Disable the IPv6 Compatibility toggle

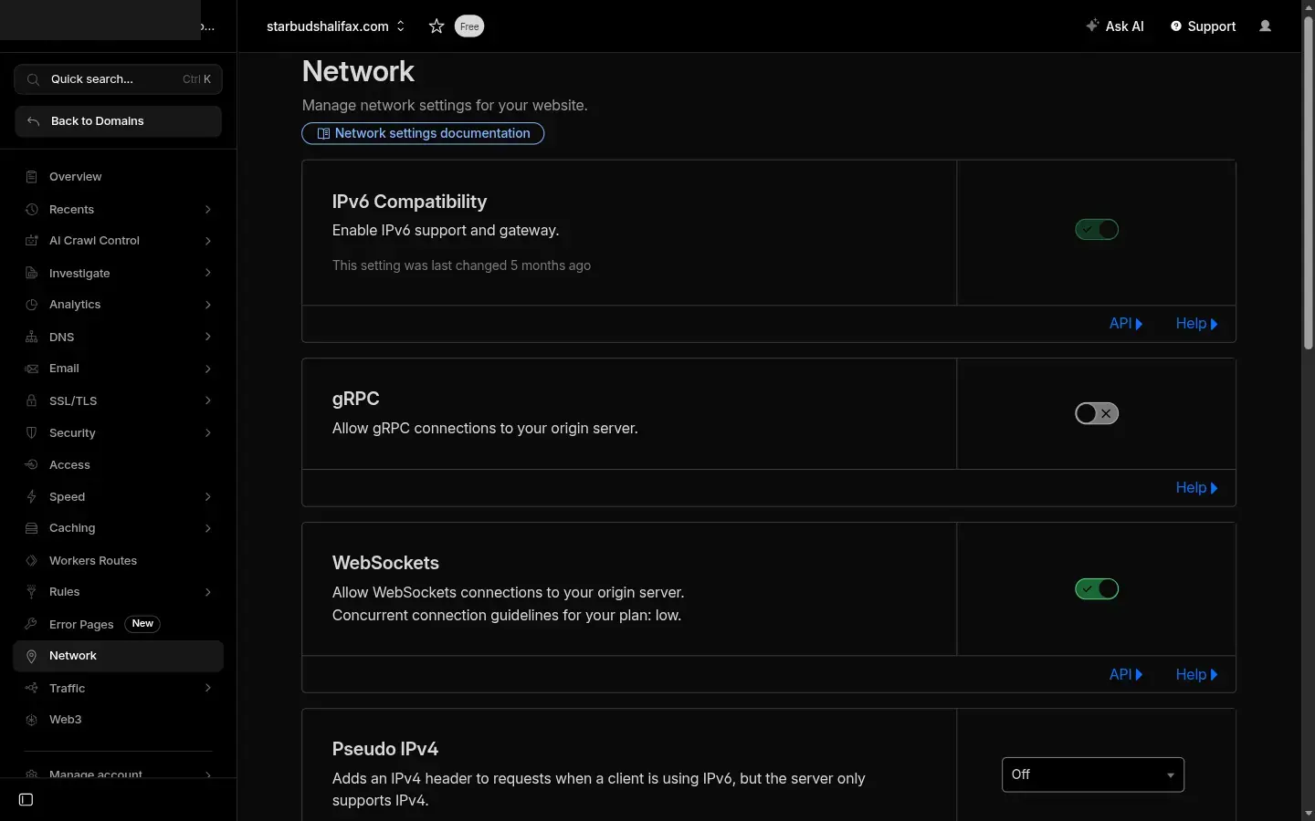[x=1096, y=229]
